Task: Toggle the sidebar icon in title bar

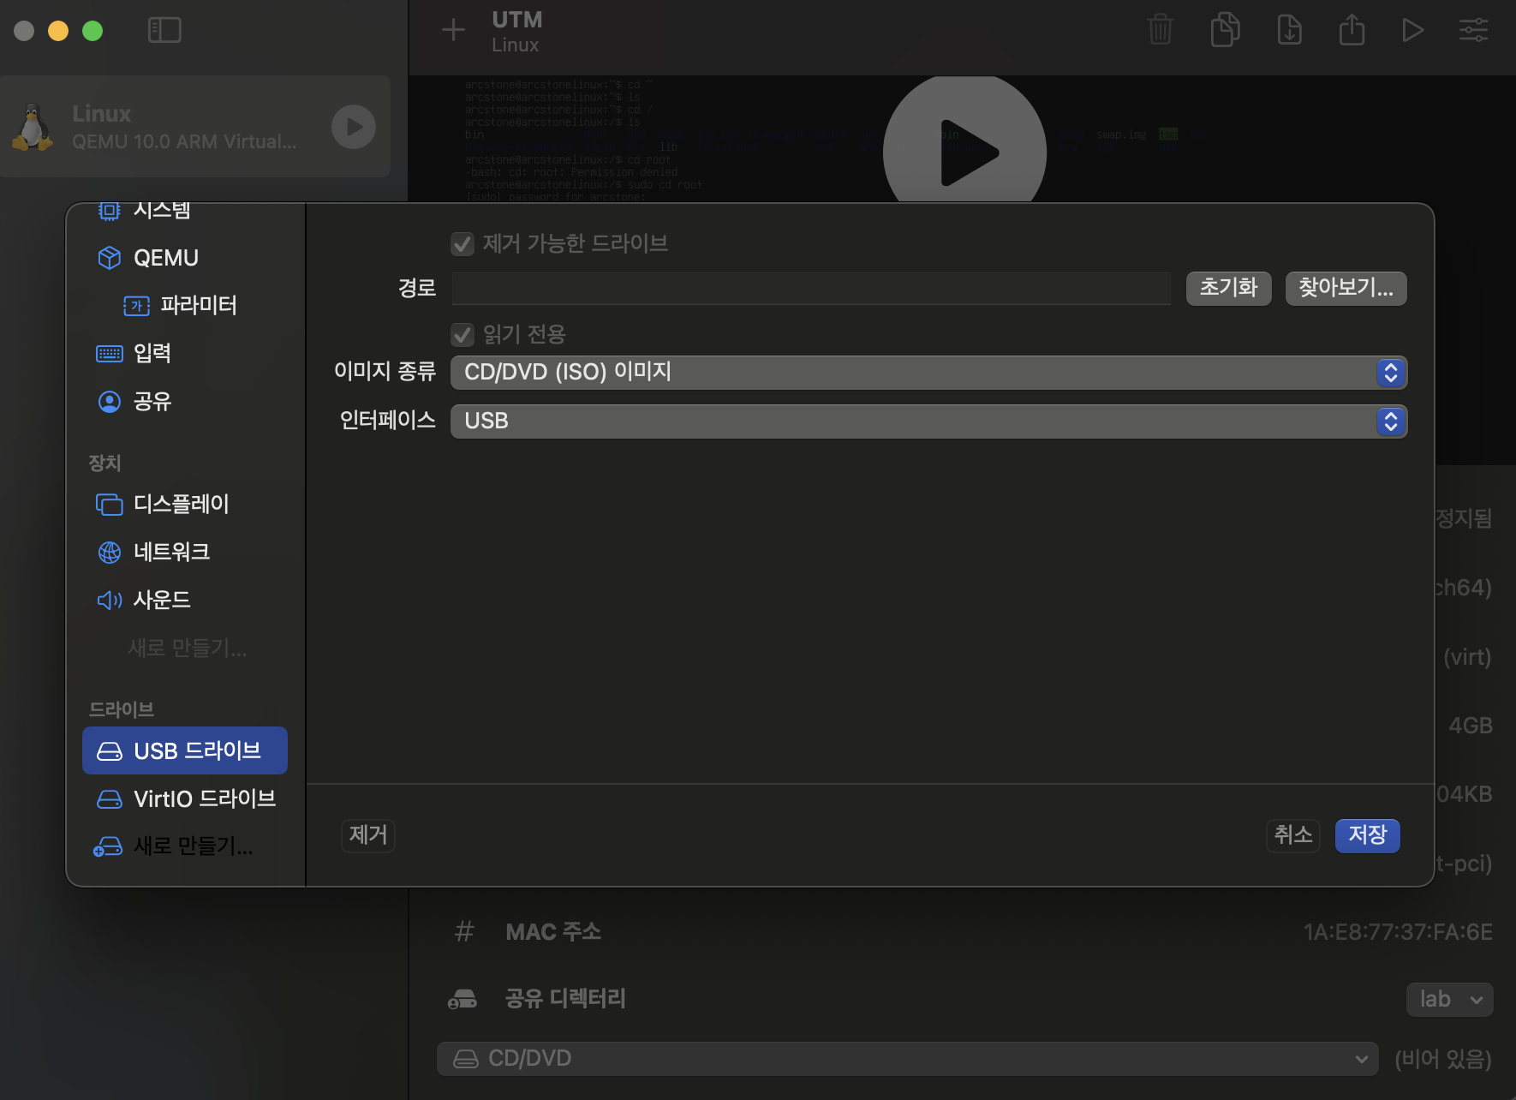Action: tap(164, 30)
